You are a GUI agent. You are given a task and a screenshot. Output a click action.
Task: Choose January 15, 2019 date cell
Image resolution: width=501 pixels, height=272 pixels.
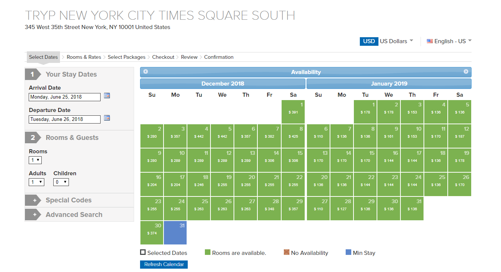[x=365, y=160]
